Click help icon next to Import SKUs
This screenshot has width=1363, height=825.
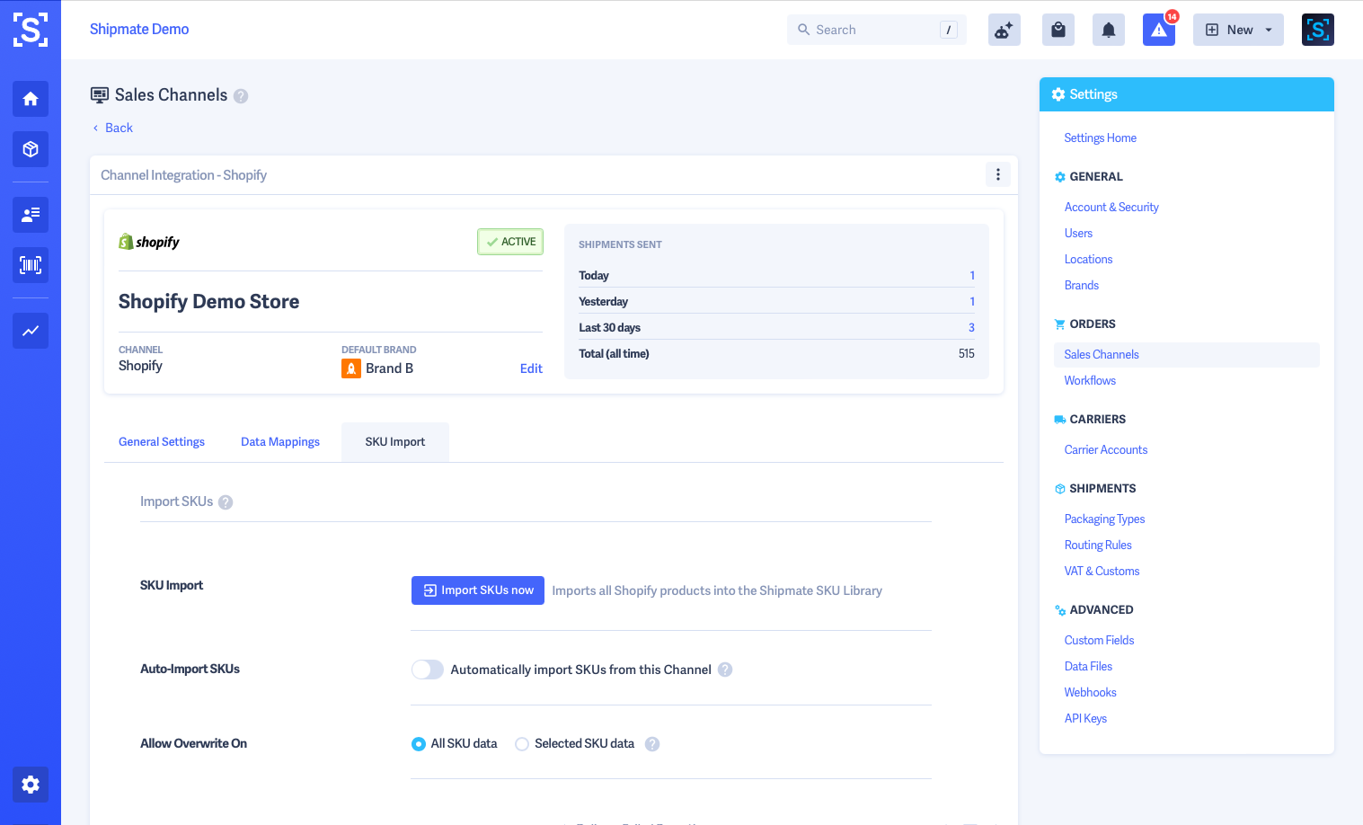point(226,502)
